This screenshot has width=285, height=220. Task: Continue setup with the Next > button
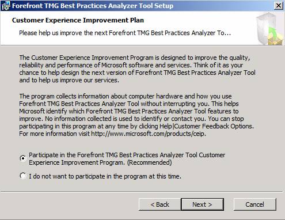(202, 204)
